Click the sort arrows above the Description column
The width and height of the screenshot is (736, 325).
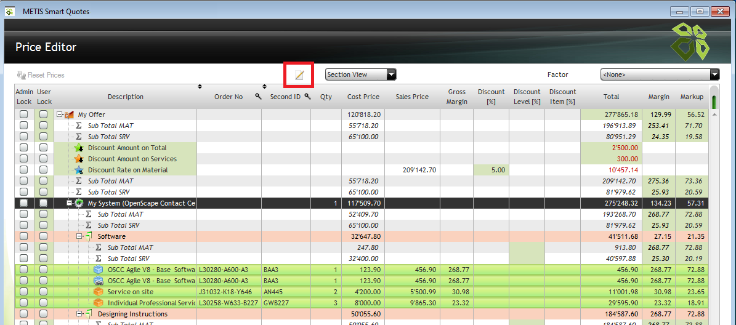click(x=200, y=86)
